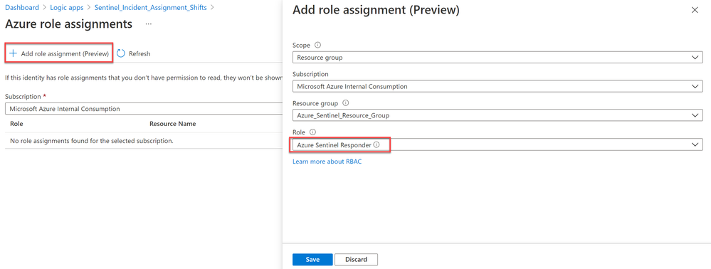Open Sentinel_Incident_Assignment_Shifts breadcrumb link
The height and width of the screenshot is (269, 711).
click(x=151, y=8)
